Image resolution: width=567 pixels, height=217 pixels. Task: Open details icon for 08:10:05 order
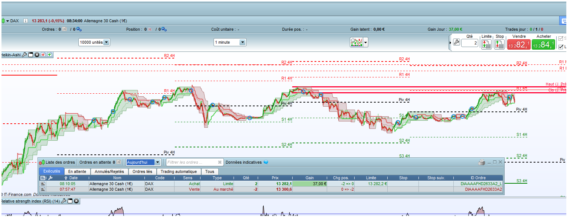click(x=43, y=184)
